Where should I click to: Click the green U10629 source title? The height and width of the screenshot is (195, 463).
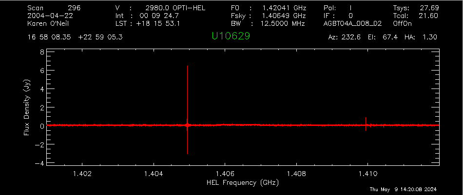[231, 36]
